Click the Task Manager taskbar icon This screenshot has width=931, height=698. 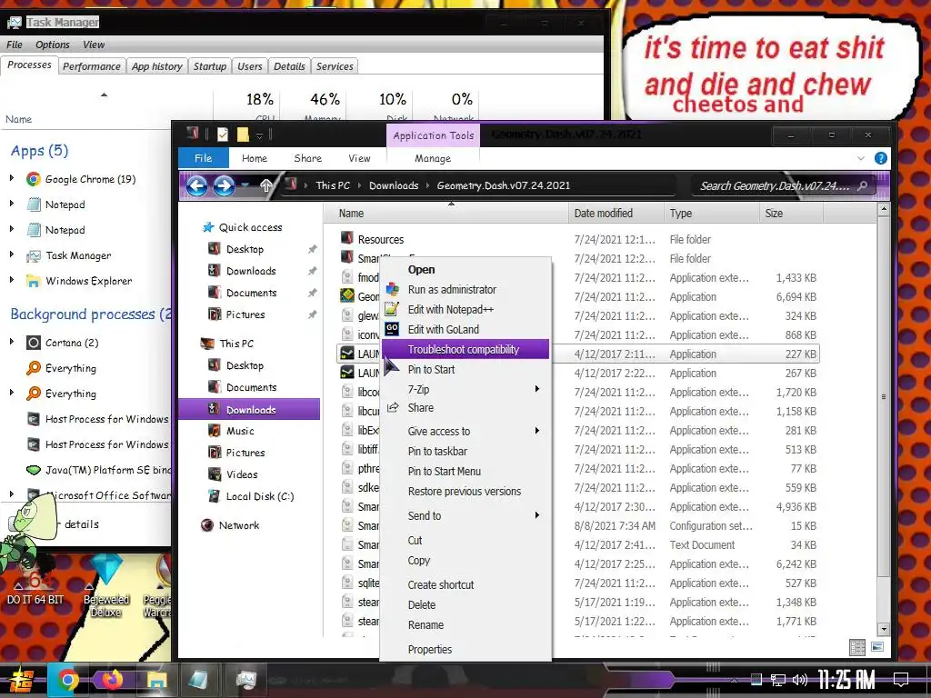click(245, 680)
